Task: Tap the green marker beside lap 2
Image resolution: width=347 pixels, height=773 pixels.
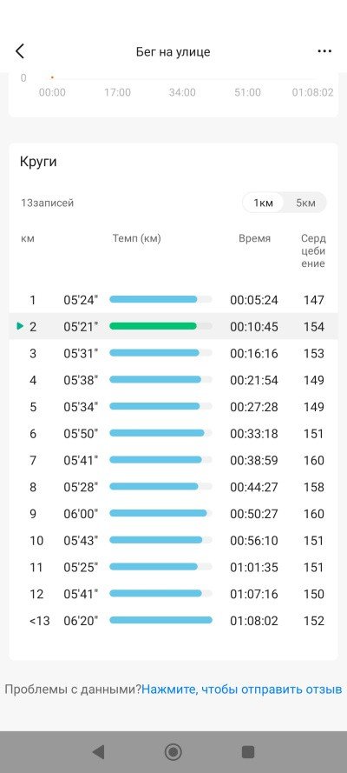Action: [x=20, y=326]
